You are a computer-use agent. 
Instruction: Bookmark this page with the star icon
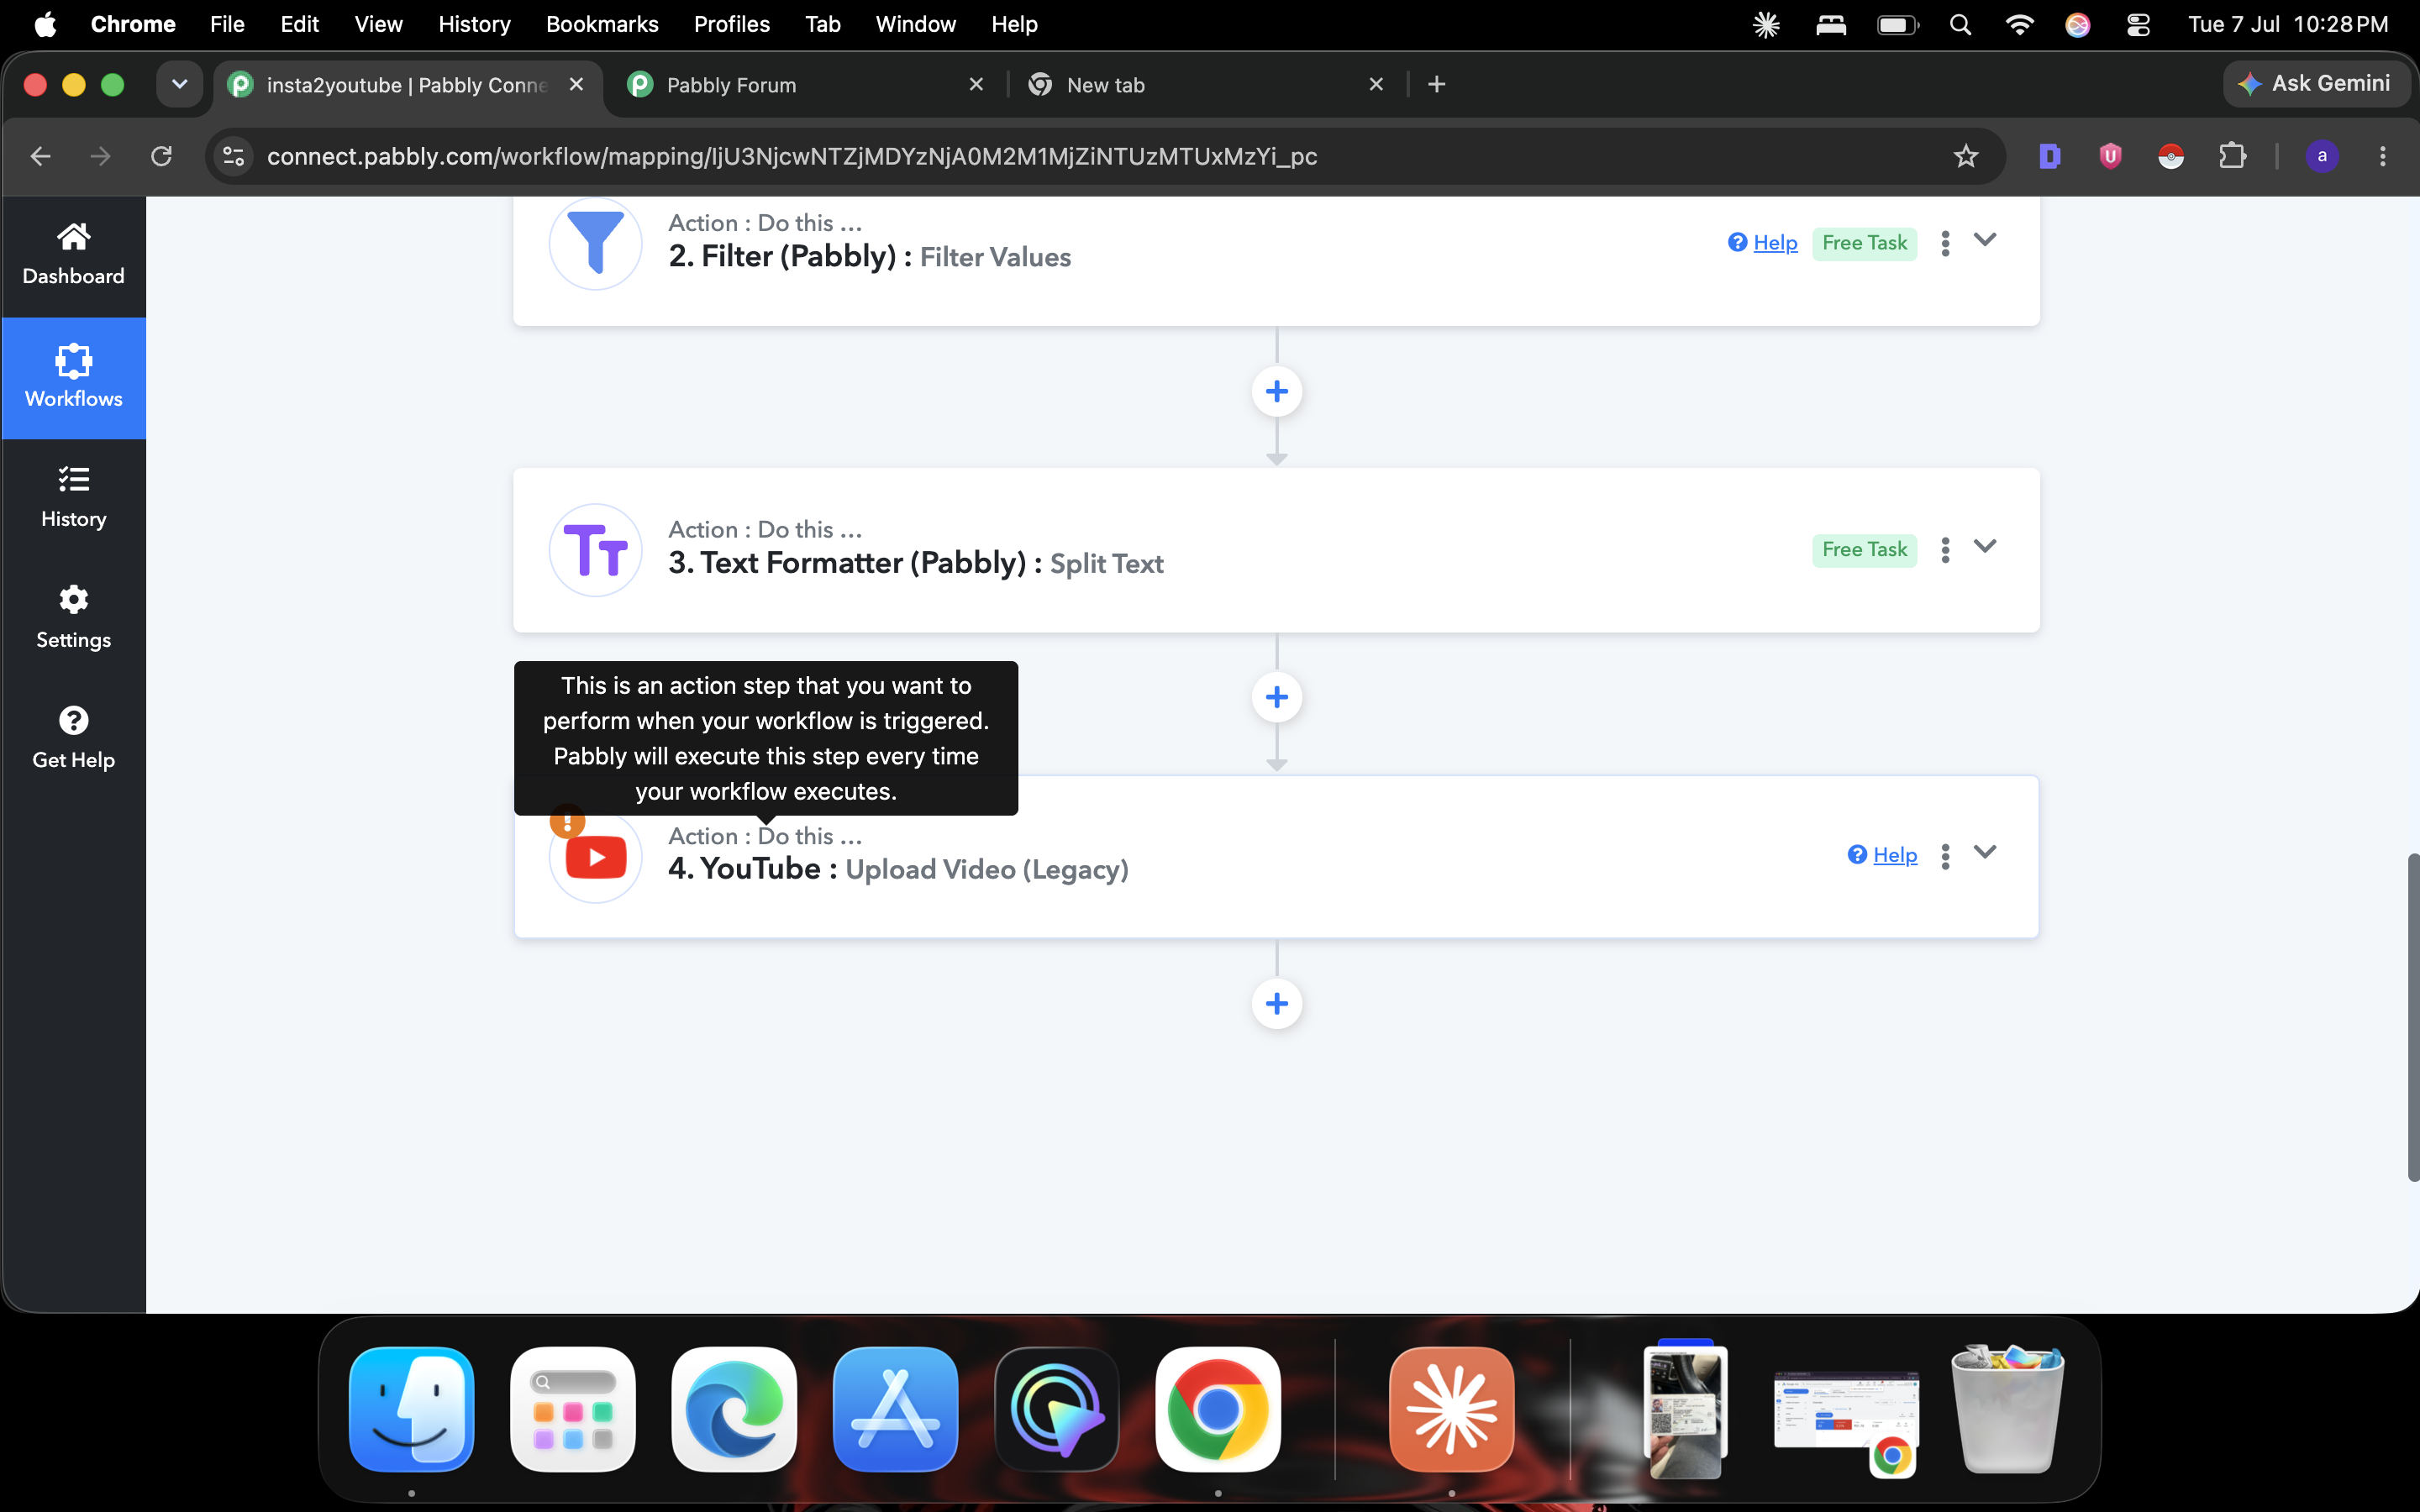(x=1966, y=156)
